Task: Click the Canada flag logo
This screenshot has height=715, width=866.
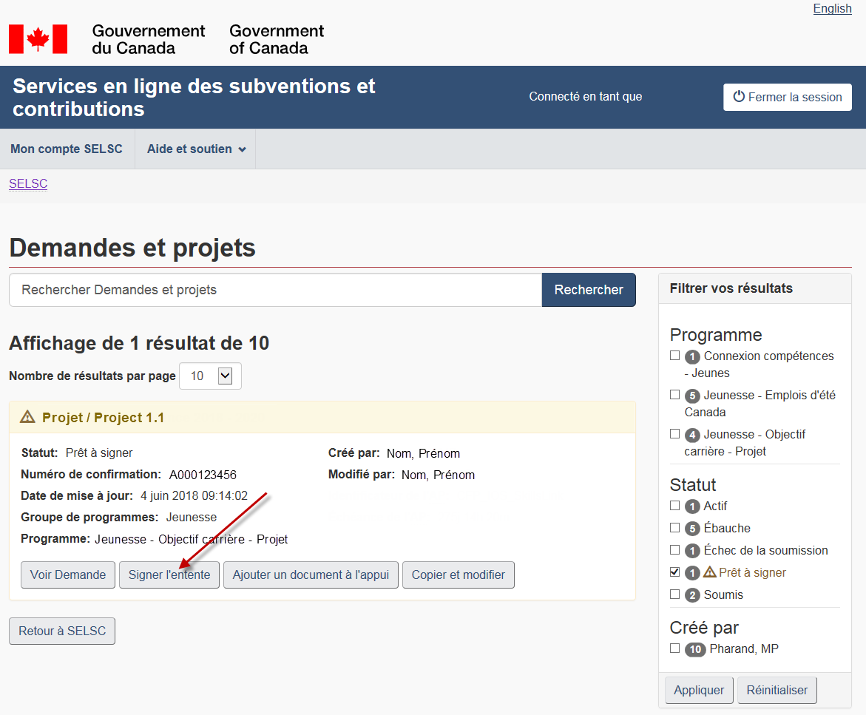Action: [x=38, y=39]
